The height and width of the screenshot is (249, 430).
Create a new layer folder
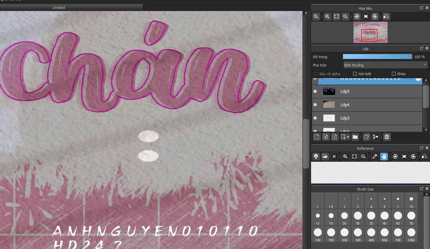[x=355, y=137]
